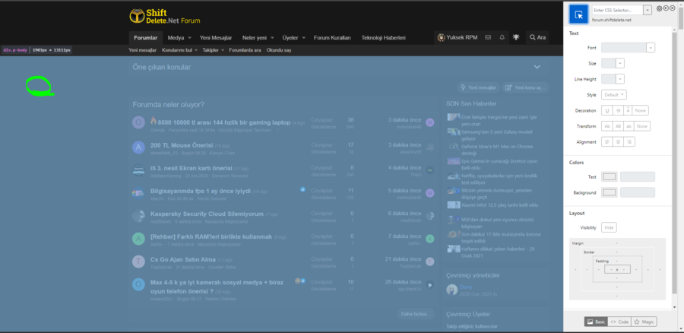This screenshot has height=333, width=684.
Task: Open thread 200 TL Mouse Önerisi
Action: point(182,145)
